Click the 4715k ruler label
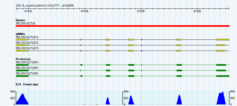This screenshot has height=106, width=237. click(141, 11)
